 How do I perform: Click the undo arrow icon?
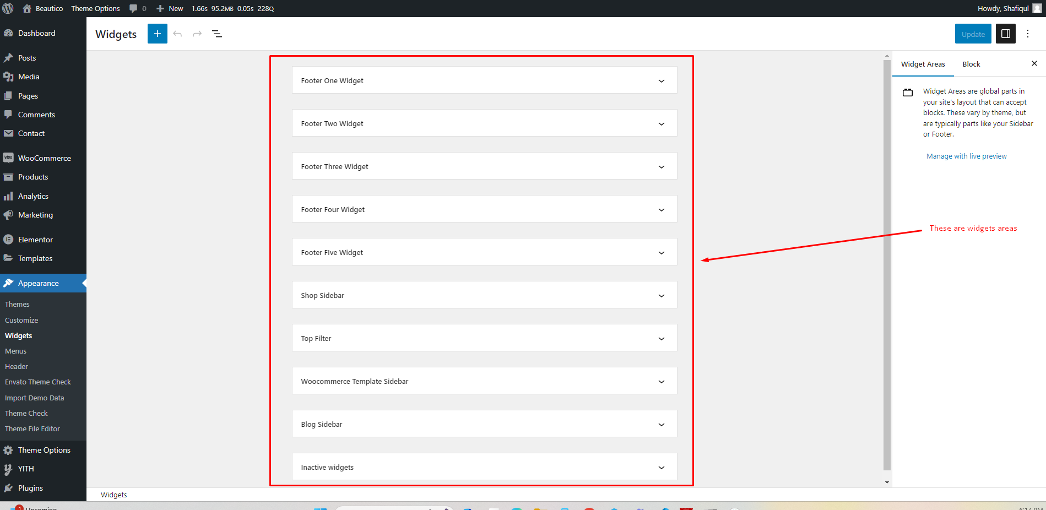(177, 34)
